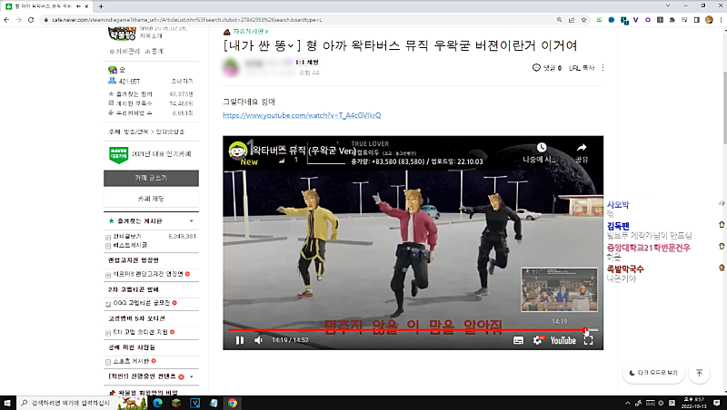Screen dimensions: 727x410
Task: Click cafe management link
Action: pos(124,52)
